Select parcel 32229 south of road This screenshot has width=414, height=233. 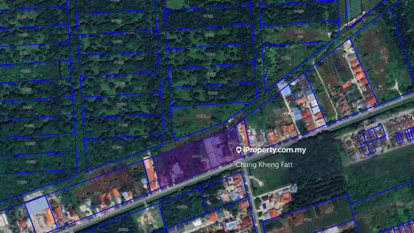[223, 191]
